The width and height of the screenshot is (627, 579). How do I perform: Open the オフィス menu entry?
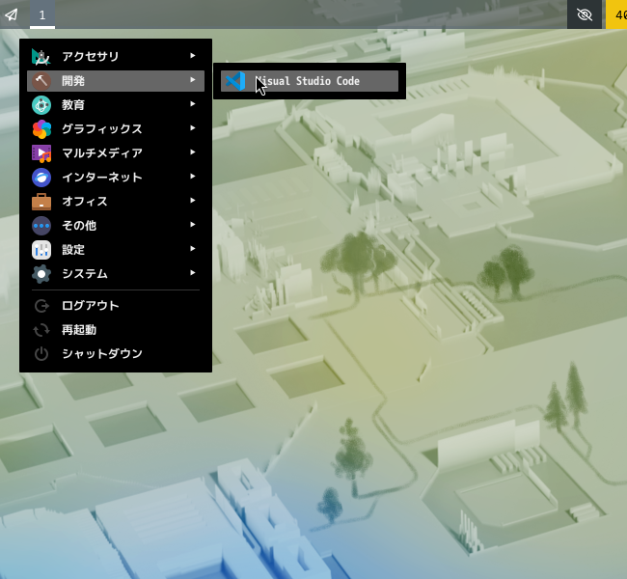116,202
